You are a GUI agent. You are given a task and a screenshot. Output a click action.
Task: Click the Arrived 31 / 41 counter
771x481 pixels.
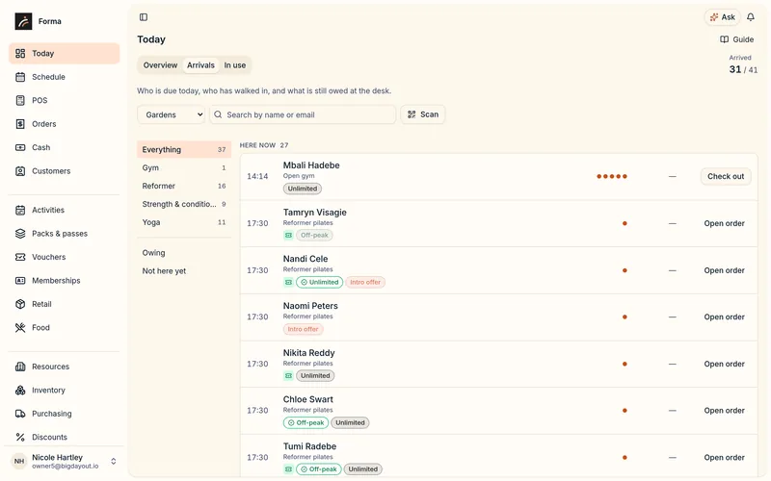743,64
